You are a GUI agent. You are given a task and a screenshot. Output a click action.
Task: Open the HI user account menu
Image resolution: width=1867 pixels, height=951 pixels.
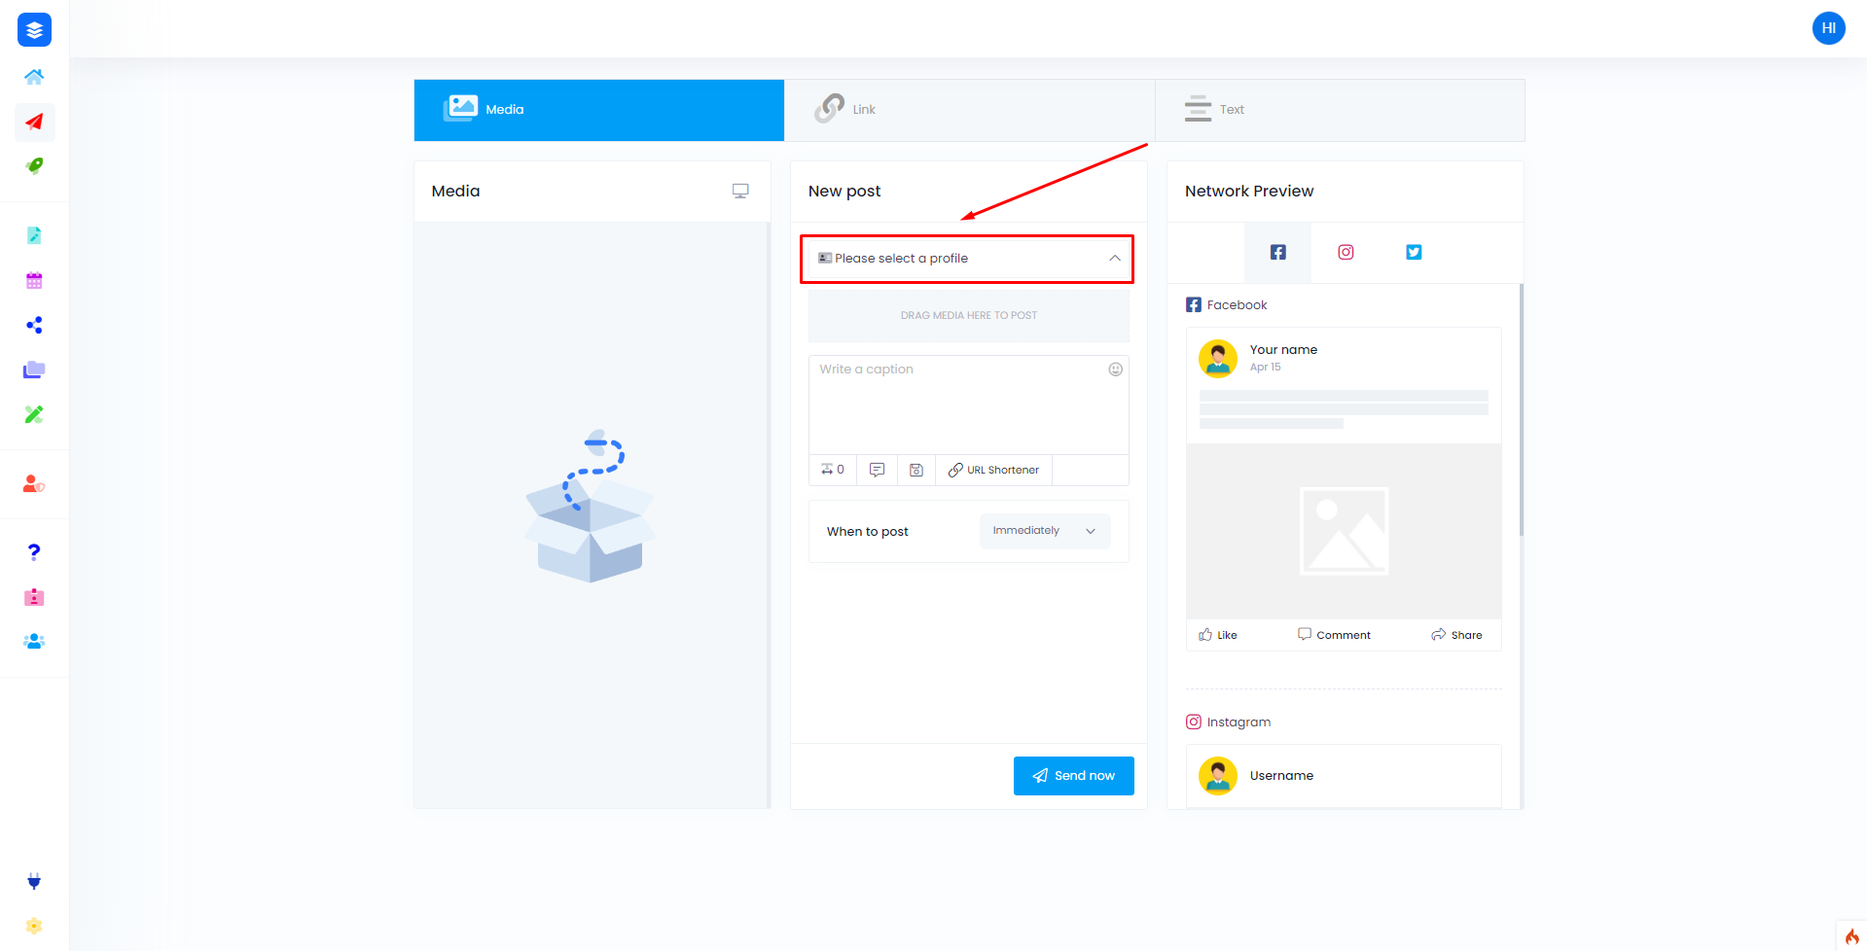pos(1828,28)
